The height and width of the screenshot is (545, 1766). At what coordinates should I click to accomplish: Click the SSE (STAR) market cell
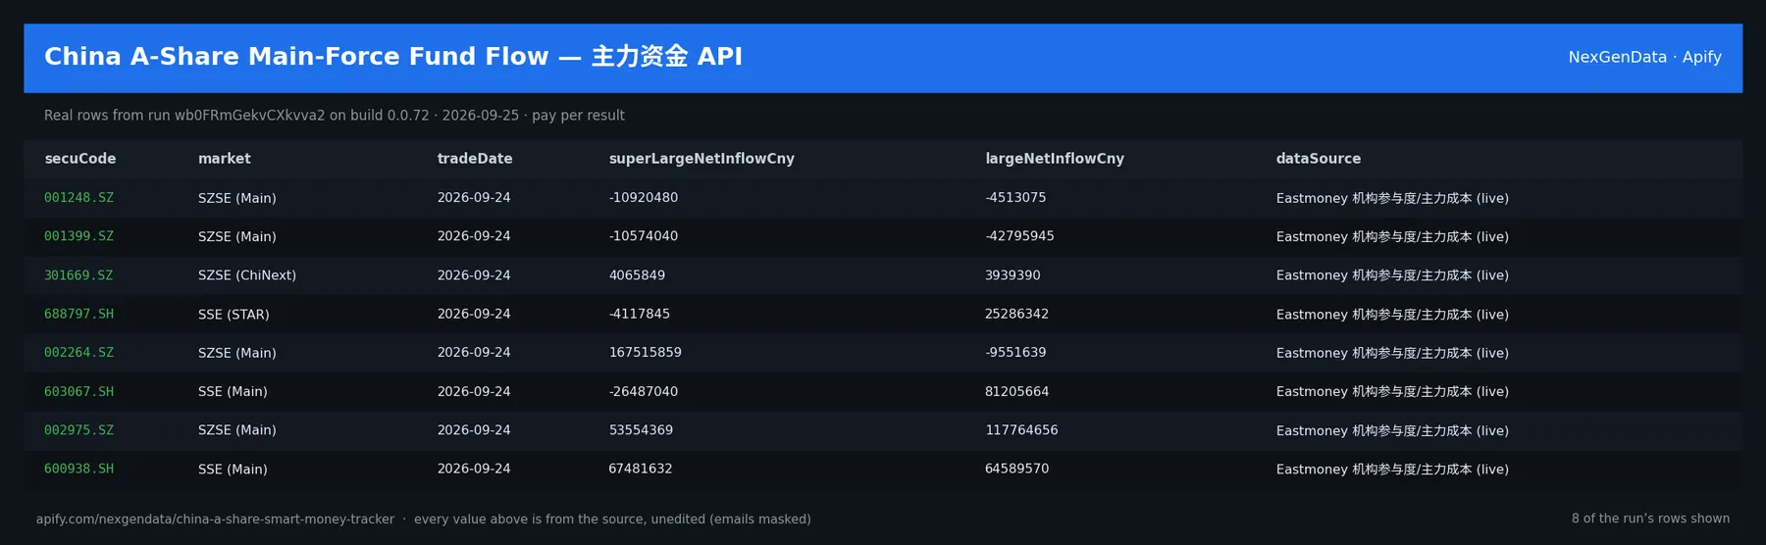click(234, 314)
